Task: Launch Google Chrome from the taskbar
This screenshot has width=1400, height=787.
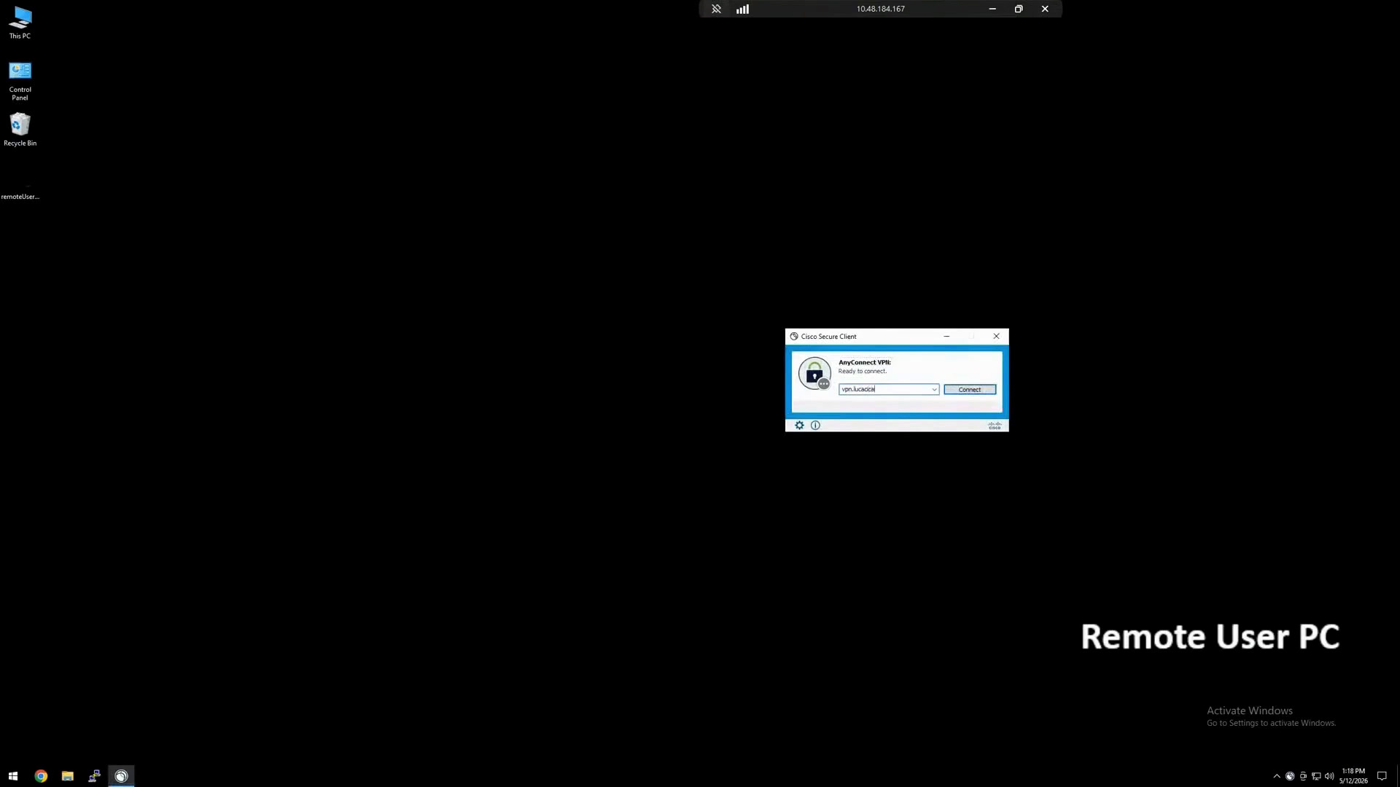Action: click(x=41, y=776)
